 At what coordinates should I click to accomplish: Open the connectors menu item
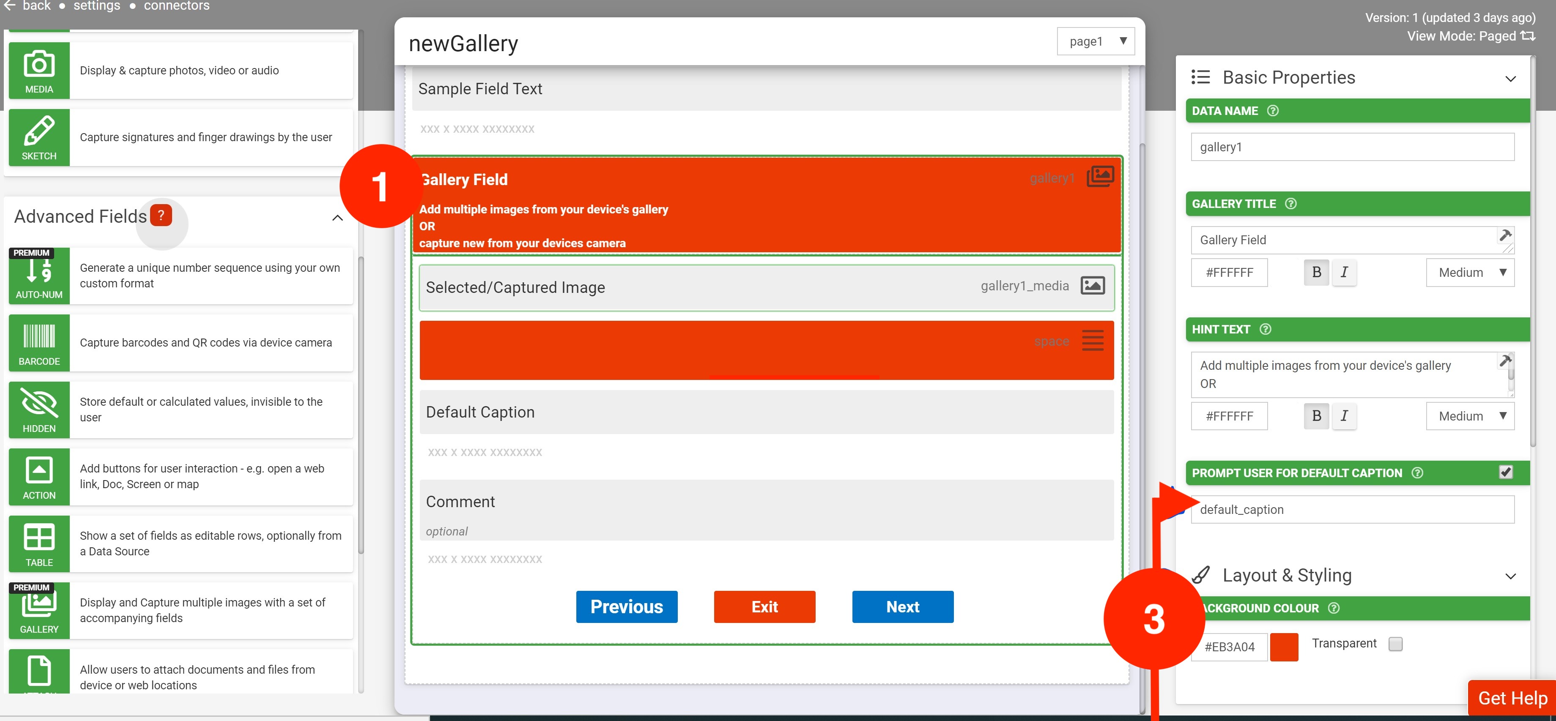[x=176, y=6]
